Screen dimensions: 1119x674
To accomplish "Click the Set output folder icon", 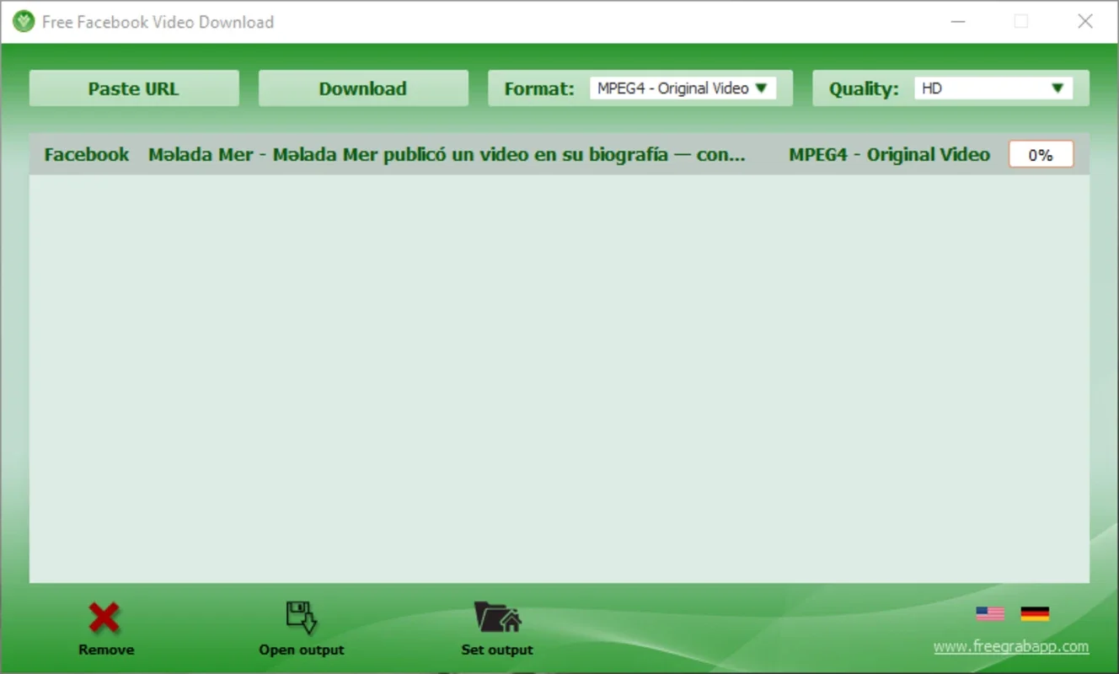I will [497, 617].
